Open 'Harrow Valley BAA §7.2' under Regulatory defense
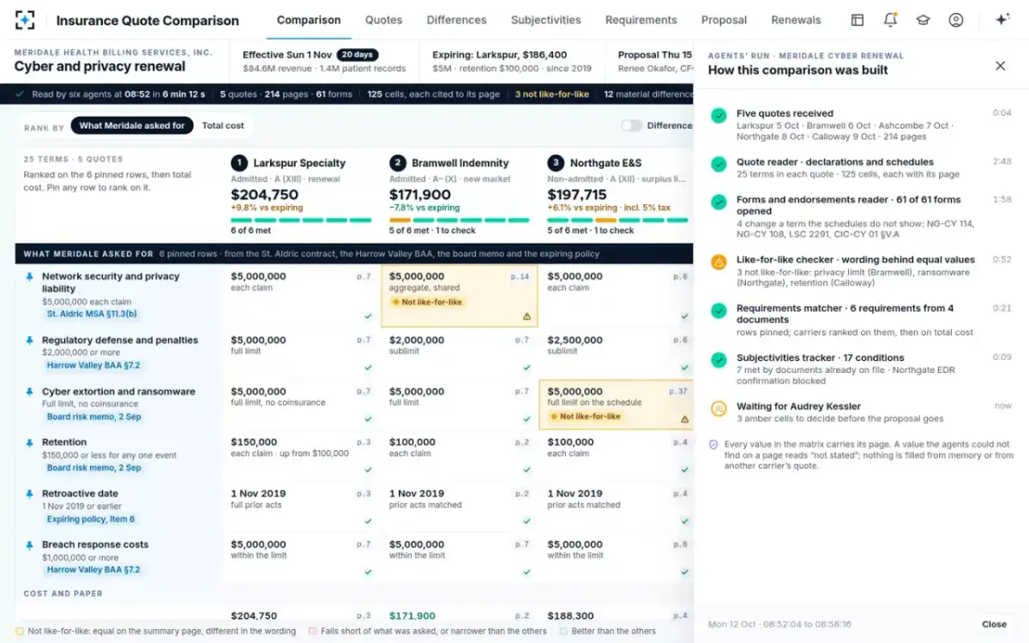 [x=93, y=365]
